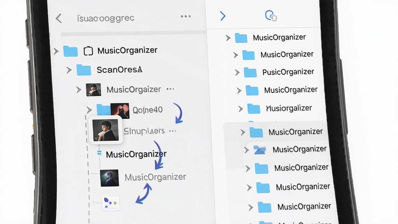The image size is (398, 224).
Task: Click the folder icon in the highlighted row
Action: (x=256, y=133)
